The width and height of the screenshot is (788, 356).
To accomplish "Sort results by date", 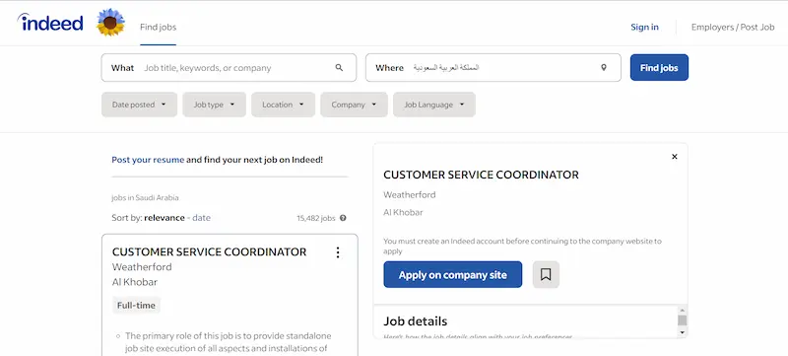I will tap(202, 218).
